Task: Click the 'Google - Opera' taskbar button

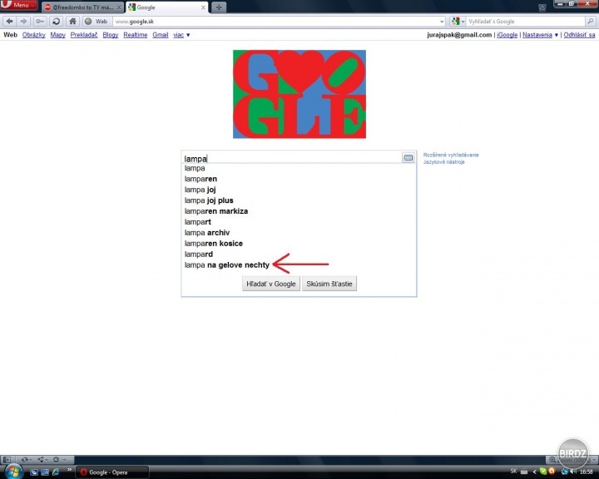Action: click(112, 472)
